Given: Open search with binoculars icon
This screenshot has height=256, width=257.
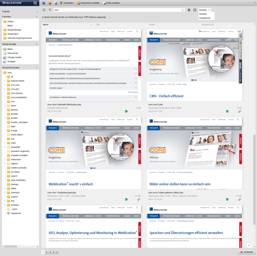Looking at the screenshot, I should tap(189, 10).
